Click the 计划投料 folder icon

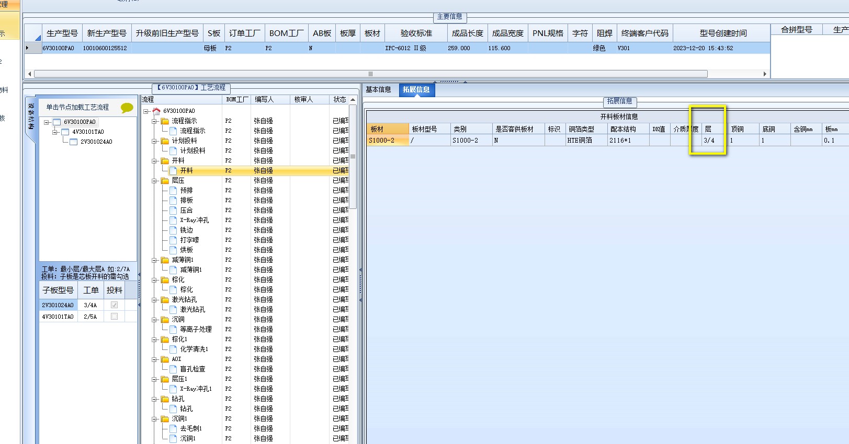tap(165, 141)
